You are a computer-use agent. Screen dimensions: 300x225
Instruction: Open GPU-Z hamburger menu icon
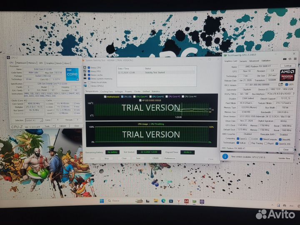coord(295,59)
